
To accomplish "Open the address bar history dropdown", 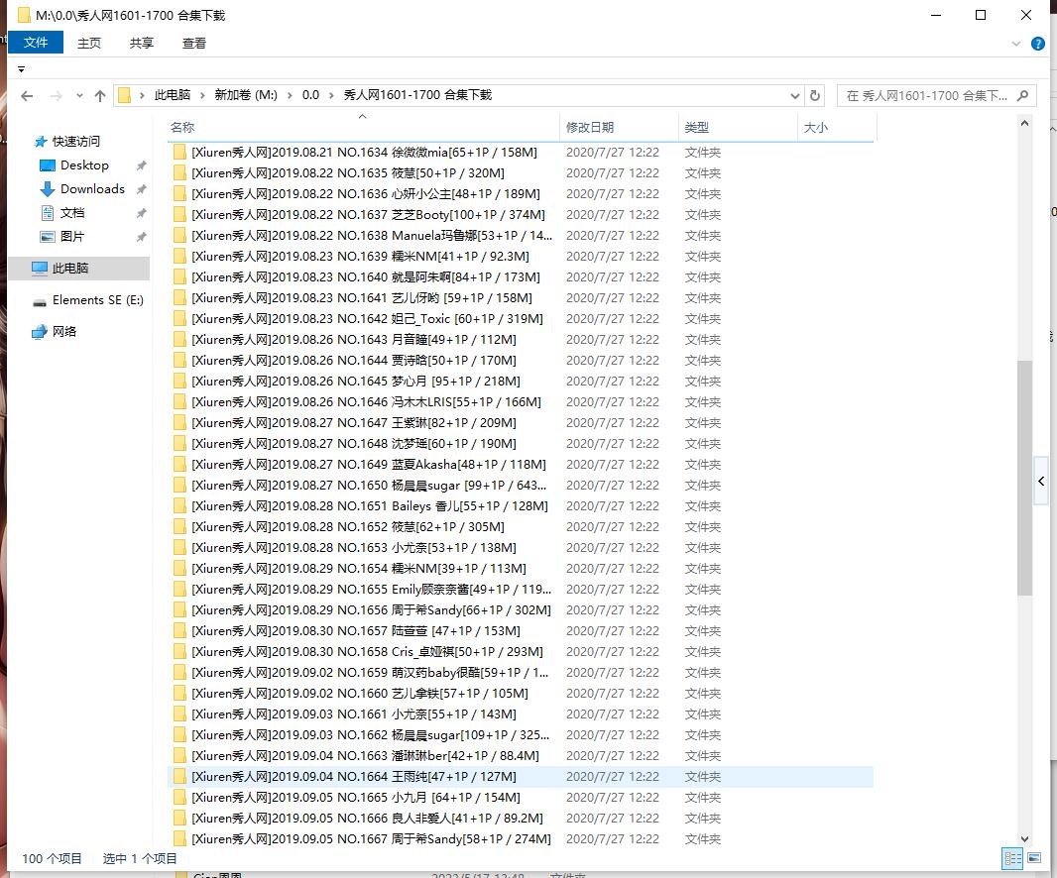I will click(795, 96).
